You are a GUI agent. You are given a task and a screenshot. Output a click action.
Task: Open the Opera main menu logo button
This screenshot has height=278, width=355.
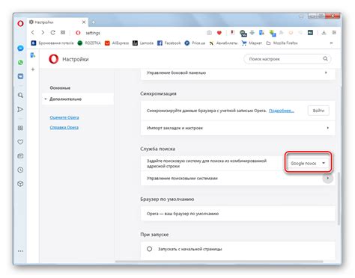20,23
